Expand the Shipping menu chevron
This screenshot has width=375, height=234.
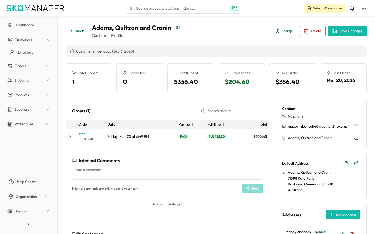click(x=47, y=80)
